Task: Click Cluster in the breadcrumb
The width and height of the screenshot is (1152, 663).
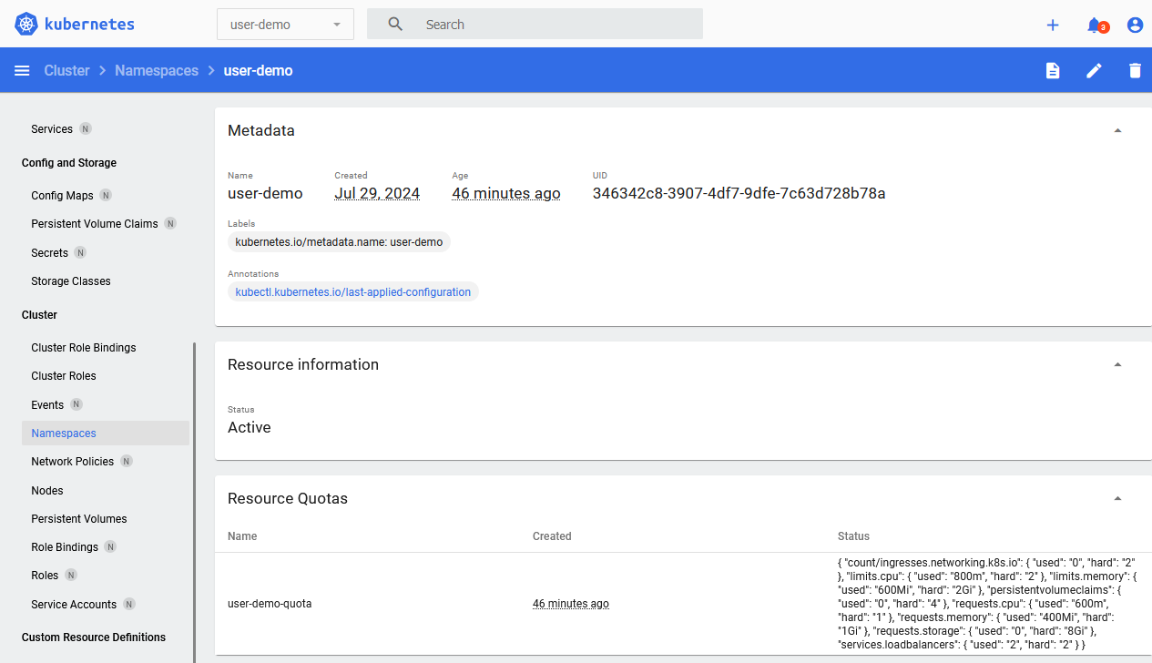Action: click(66, 71)
